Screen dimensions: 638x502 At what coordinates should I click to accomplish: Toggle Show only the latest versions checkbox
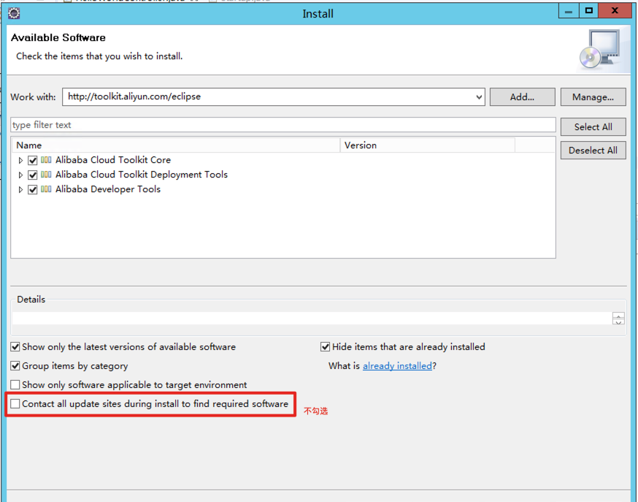click(15, 347)
